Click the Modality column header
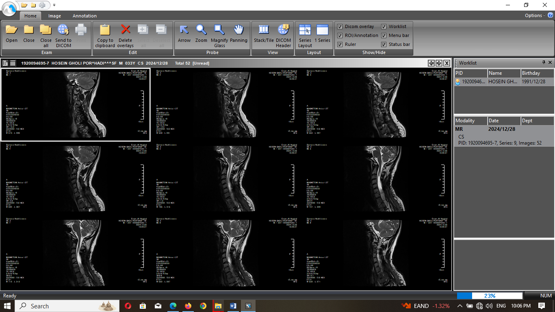 tap(470, 121)
